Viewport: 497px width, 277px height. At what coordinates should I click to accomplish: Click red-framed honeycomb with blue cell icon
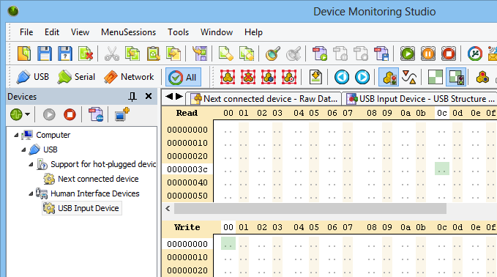(x=269, y=77)
